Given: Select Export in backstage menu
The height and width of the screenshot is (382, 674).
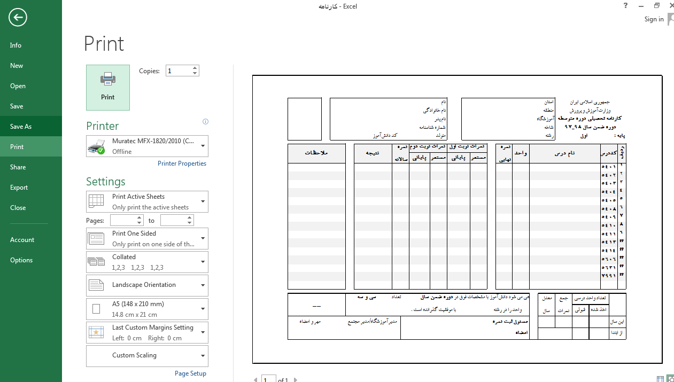Looking at the screenshot, I should (31, 188).
